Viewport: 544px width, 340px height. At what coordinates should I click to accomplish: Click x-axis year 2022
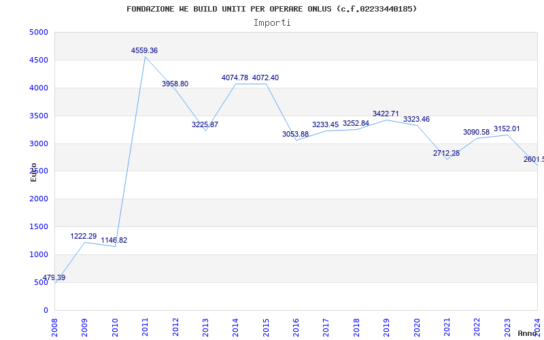[x=477, y=327]
